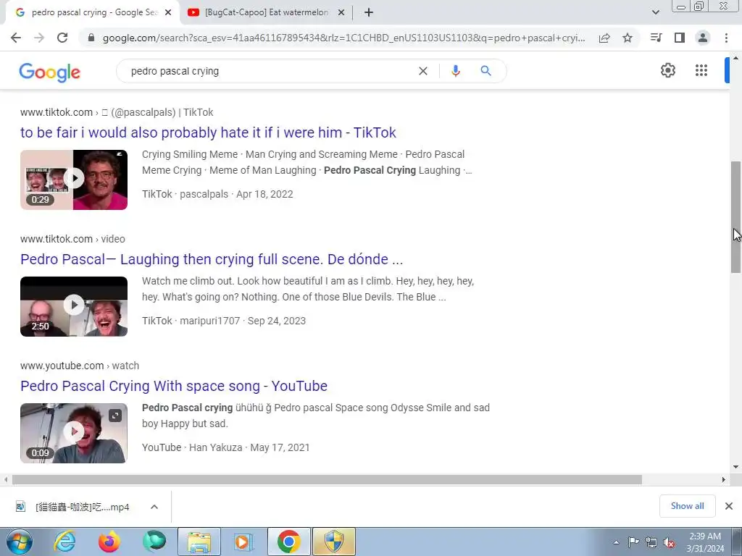Screen dimensions: 742x556
Task: Click the Chrome taskbar button
Action: click(x=289, y=542)
